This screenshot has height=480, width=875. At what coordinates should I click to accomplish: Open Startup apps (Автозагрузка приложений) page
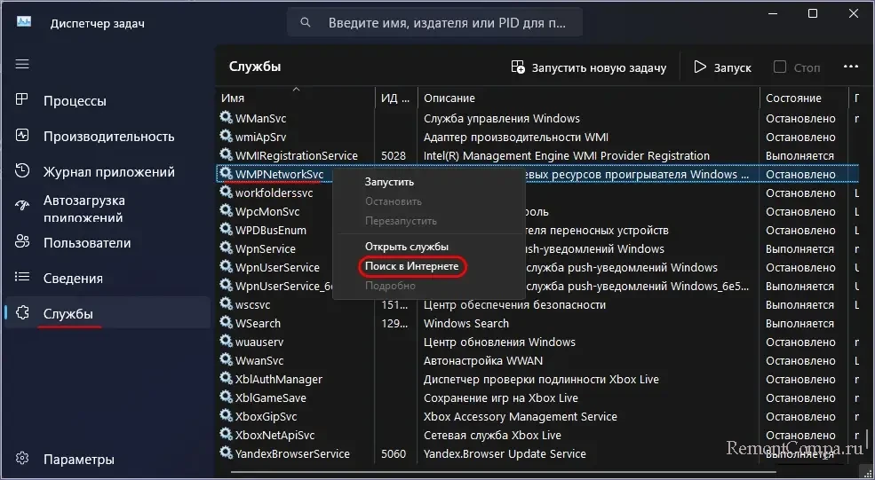point(84,208)
